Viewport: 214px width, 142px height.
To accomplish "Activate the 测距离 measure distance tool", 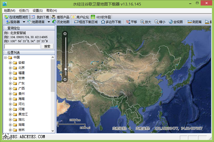I will pyautogui.click(x=194, y=22).
